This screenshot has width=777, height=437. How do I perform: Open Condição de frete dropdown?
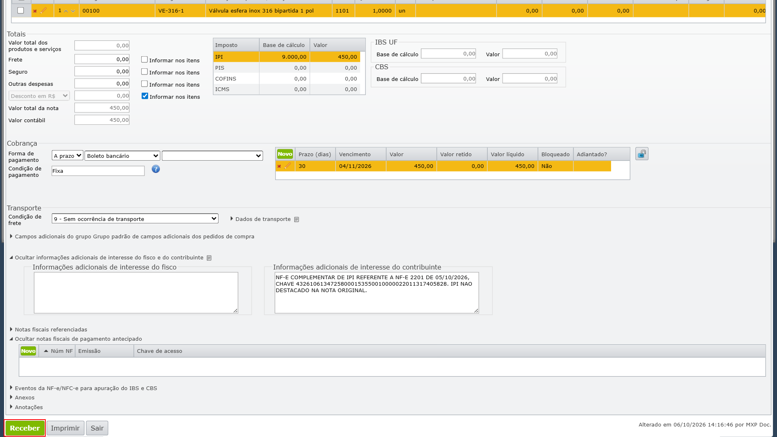click(x=135, y=219)
